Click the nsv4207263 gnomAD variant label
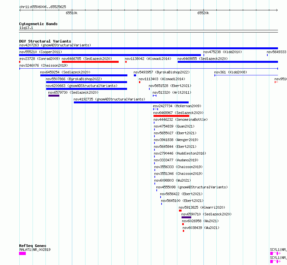 [x=55, y=45]
